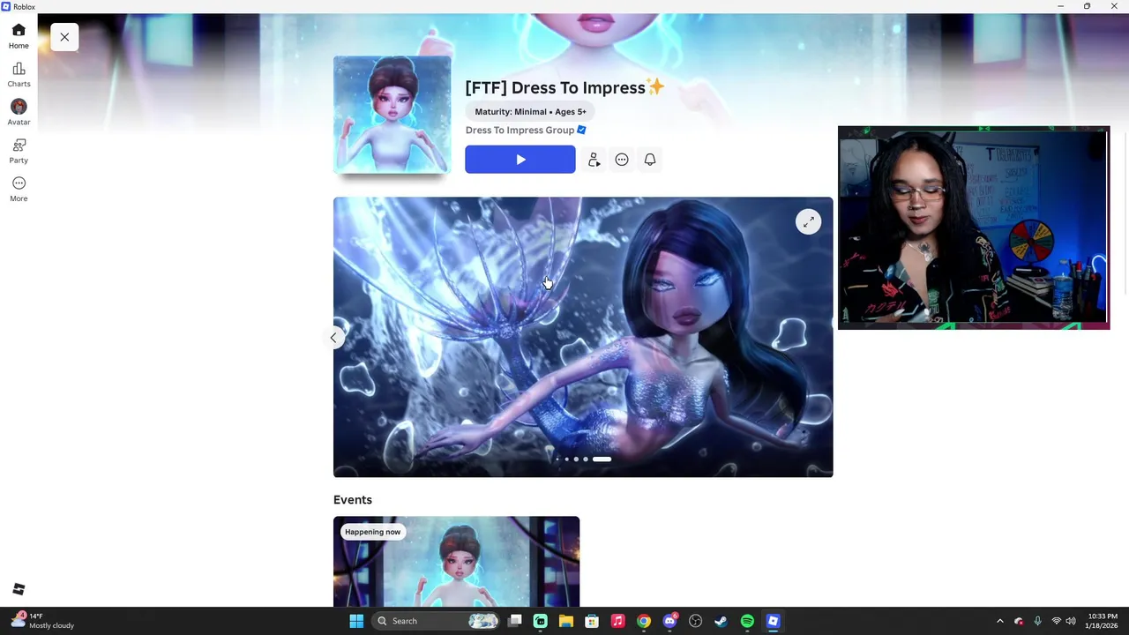
Task: Open Google Chrome from the taskbar
Action: click(644, 621)
